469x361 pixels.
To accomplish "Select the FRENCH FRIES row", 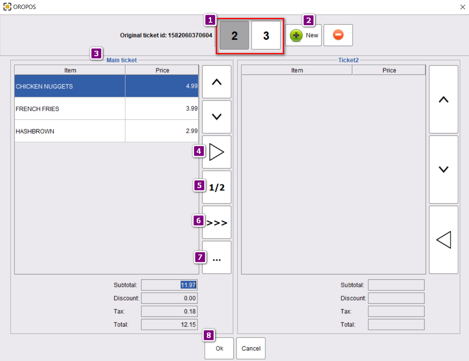I will (x=107, y=108).
